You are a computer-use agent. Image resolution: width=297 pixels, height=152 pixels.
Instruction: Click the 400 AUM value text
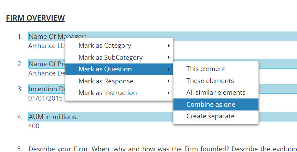click(x=34, y=126)
